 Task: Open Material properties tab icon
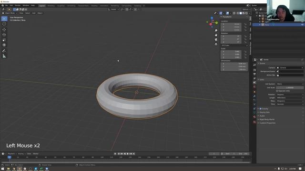point(254,117)
